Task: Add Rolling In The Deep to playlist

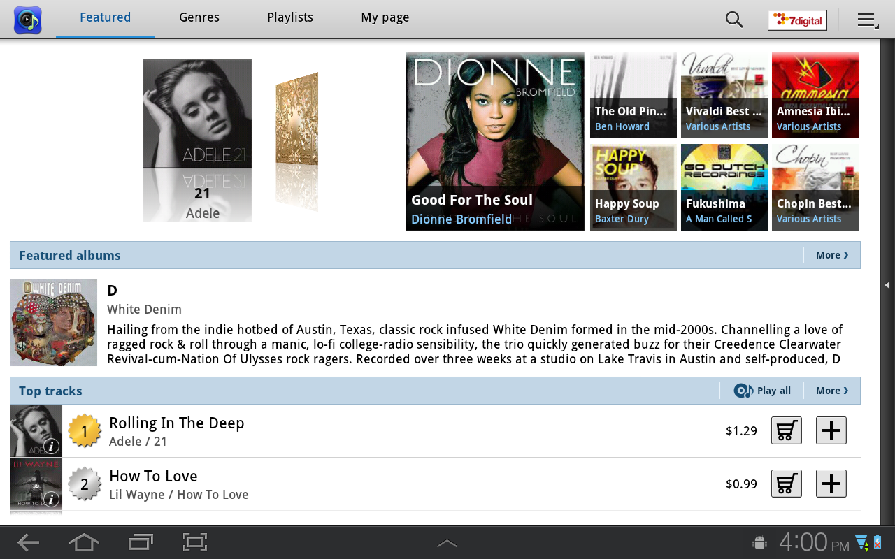Action: tap(831, 430)
